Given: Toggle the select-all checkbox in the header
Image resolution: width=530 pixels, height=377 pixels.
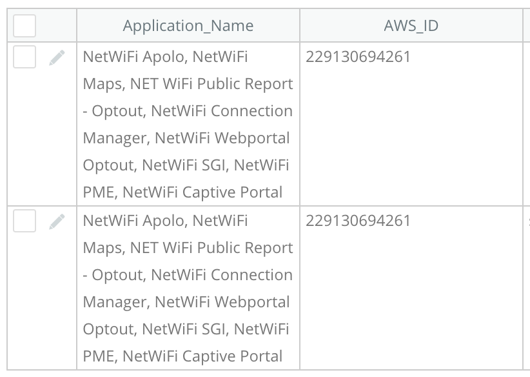Looking at the screenshot, I should pyautogui.click(x=25, y=26).
